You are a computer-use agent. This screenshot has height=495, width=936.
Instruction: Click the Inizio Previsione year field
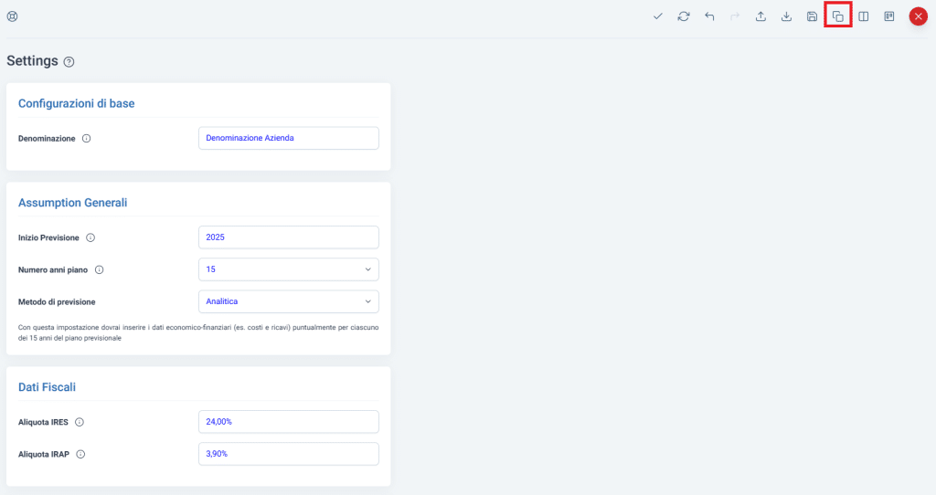pos(288,237)
